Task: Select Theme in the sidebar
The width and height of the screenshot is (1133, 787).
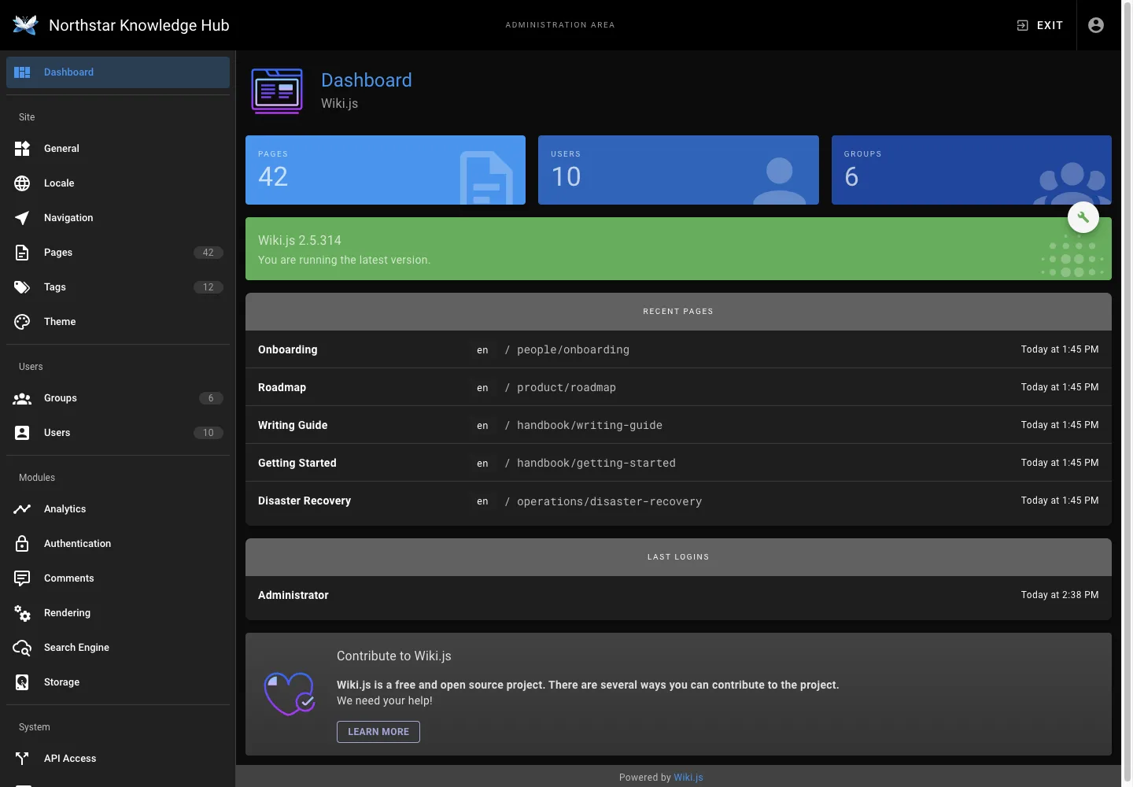Action: coord(118,322)
